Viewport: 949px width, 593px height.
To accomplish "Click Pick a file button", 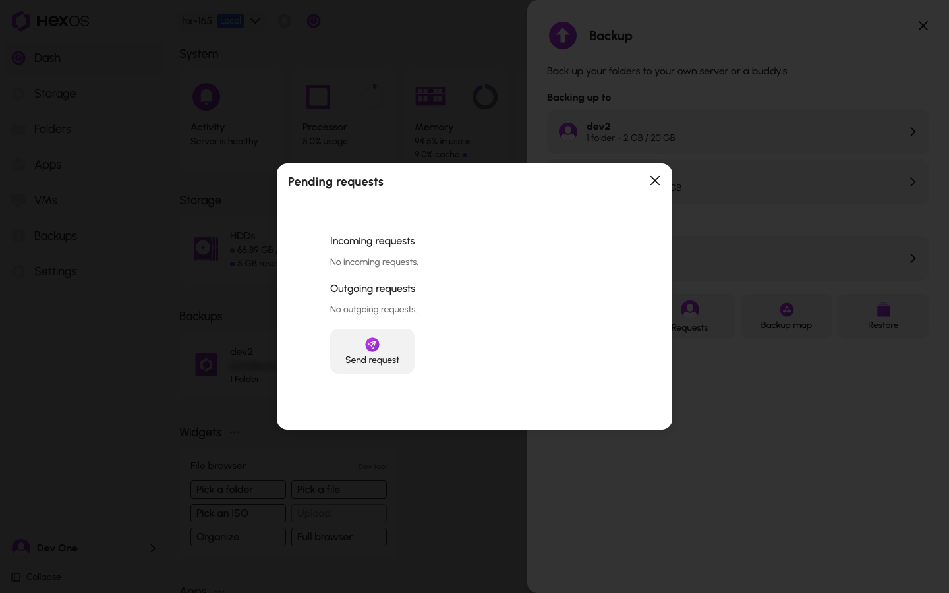I will (x=339, y=490).
